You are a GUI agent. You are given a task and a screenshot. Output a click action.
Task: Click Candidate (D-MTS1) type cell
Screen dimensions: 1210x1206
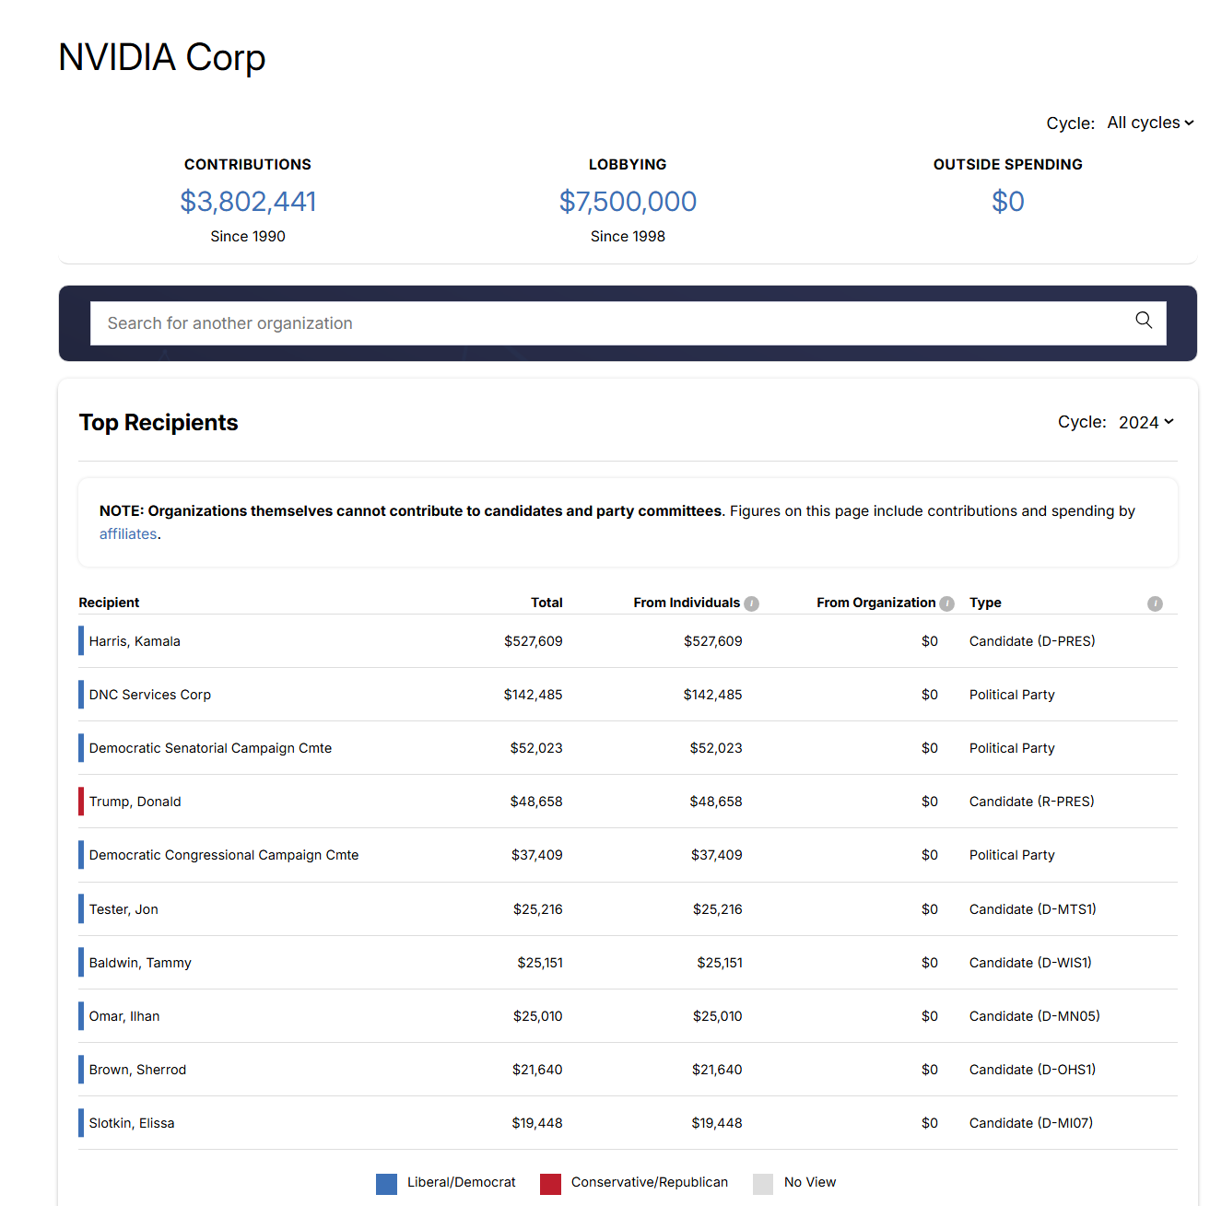coord(1033,909)
